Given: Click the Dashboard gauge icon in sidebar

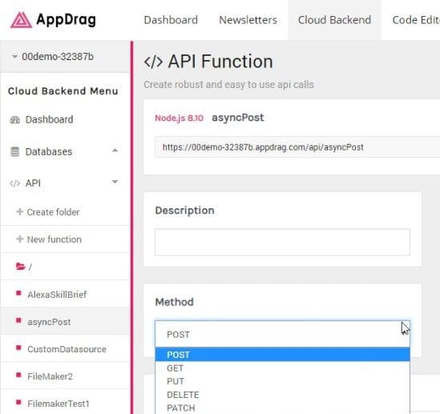Looking at the screenshot, I should tap(15, 120).
